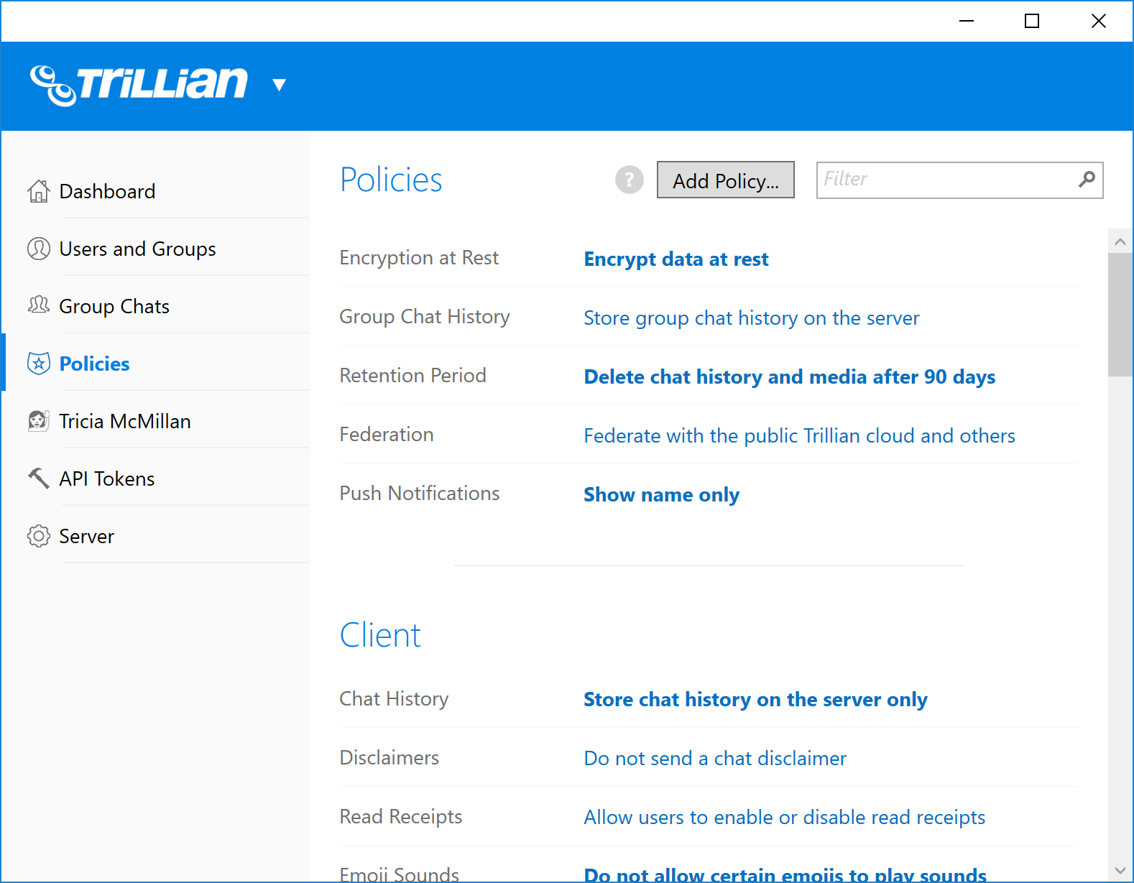Viewport: 1134px width, 883px height.
Task: Open Store chat history on the server only
Action: (x=755, y=700)
